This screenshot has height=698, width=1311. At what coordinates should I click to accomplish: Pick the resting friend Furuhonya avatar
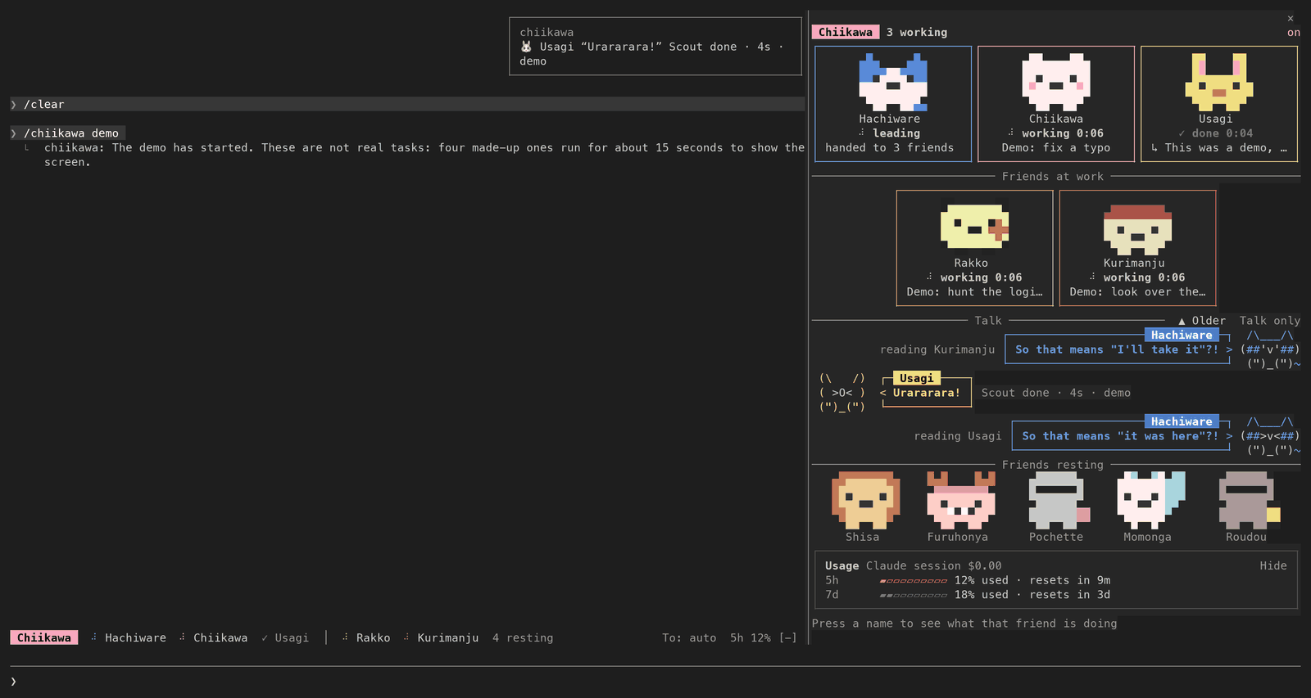tap(960, 500)
